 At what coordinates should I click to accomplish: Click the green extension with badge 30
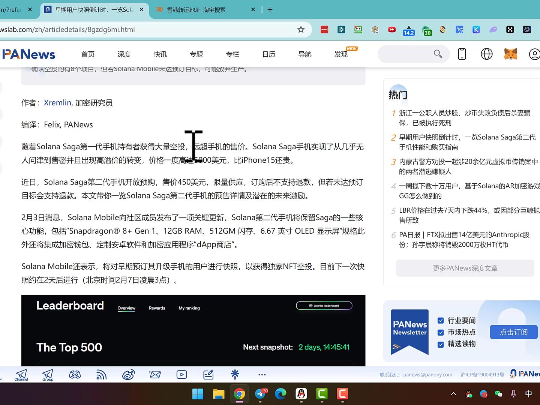[x=426, y=31]
